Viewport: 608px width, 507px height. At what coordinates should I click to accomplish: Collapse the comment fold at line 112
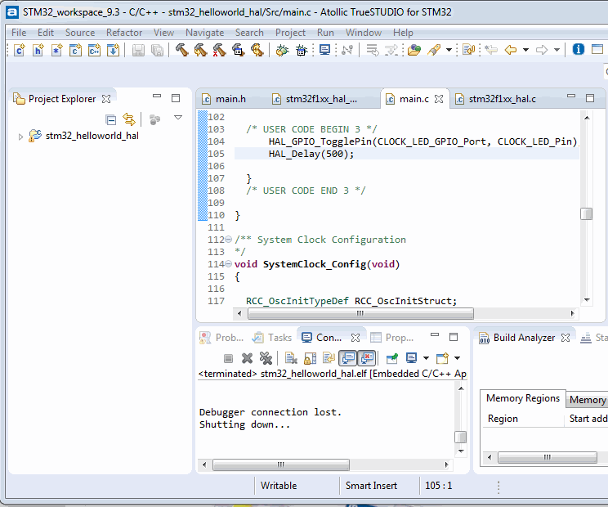tap(228, 240)
